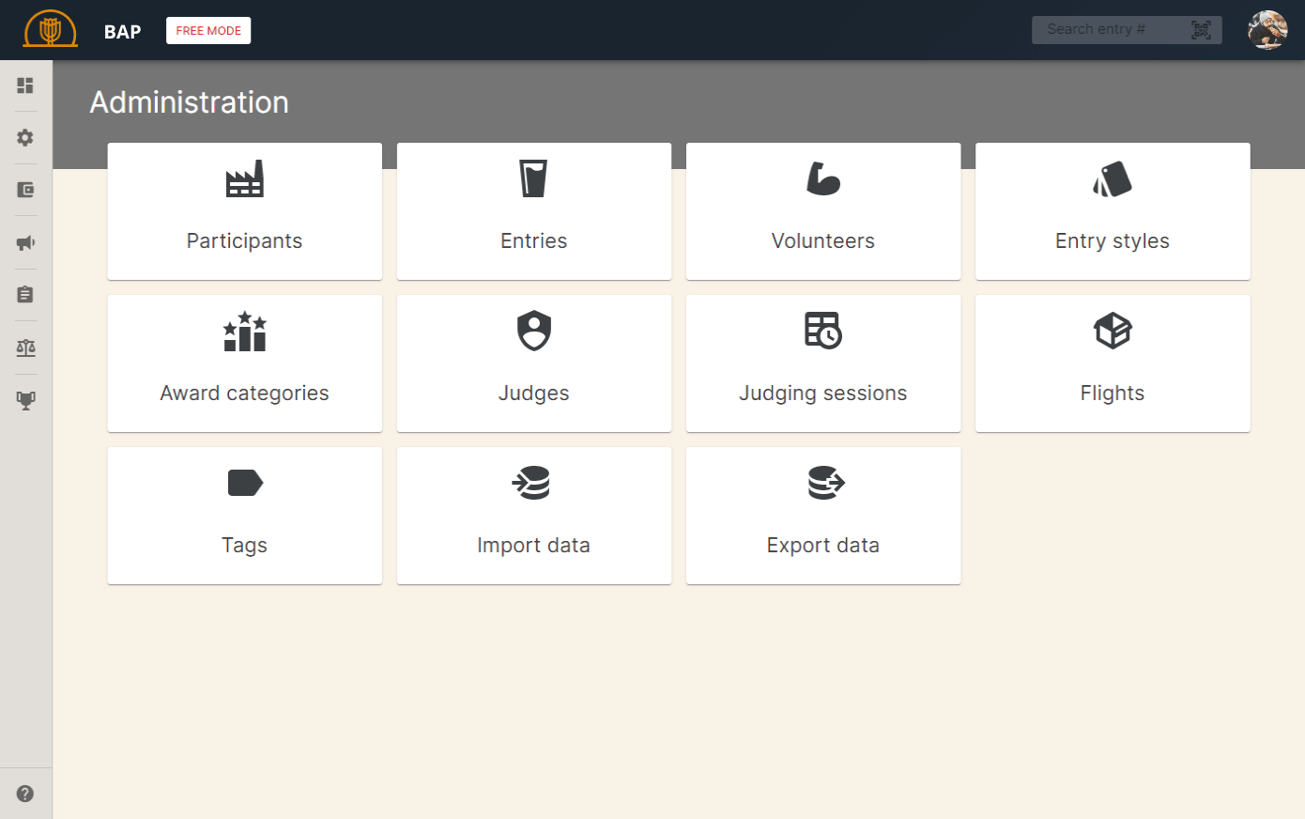This screenshot has height=819, width=1305.
Task: Open Award categories
Action: (x=245, y=363)
